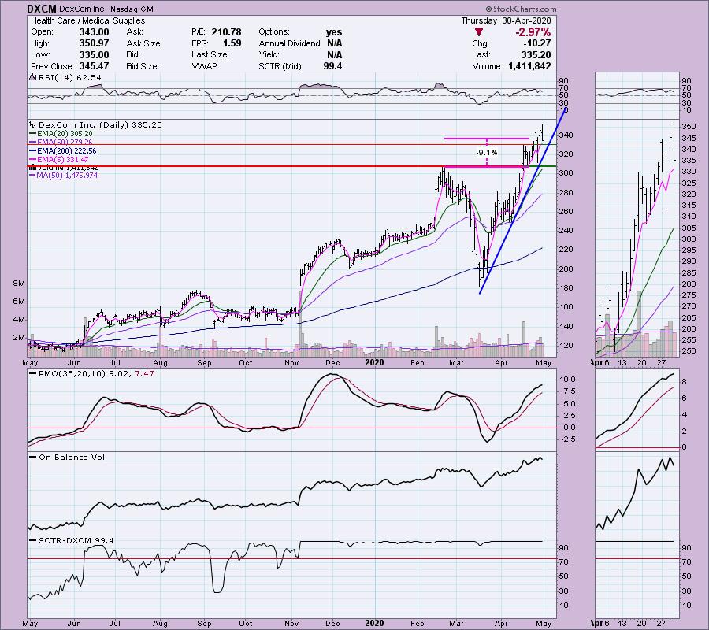Click the 'Ask Size:' label
709x630 pixels.
coord(144,43)
